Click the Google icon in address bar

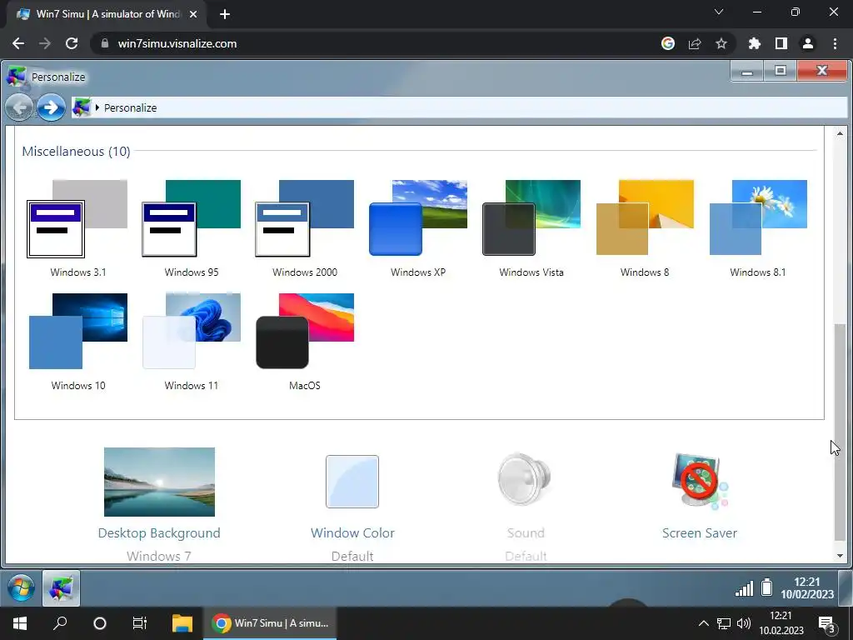pos(668,43)
